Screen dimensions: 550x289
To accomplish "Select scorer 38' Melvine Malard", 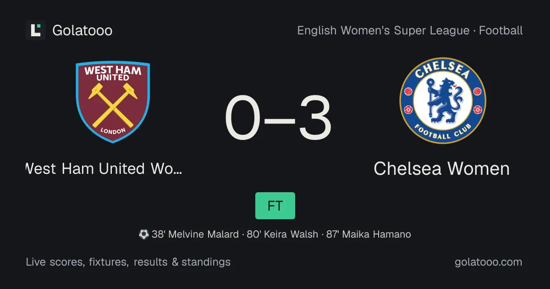I will [195, 234].
